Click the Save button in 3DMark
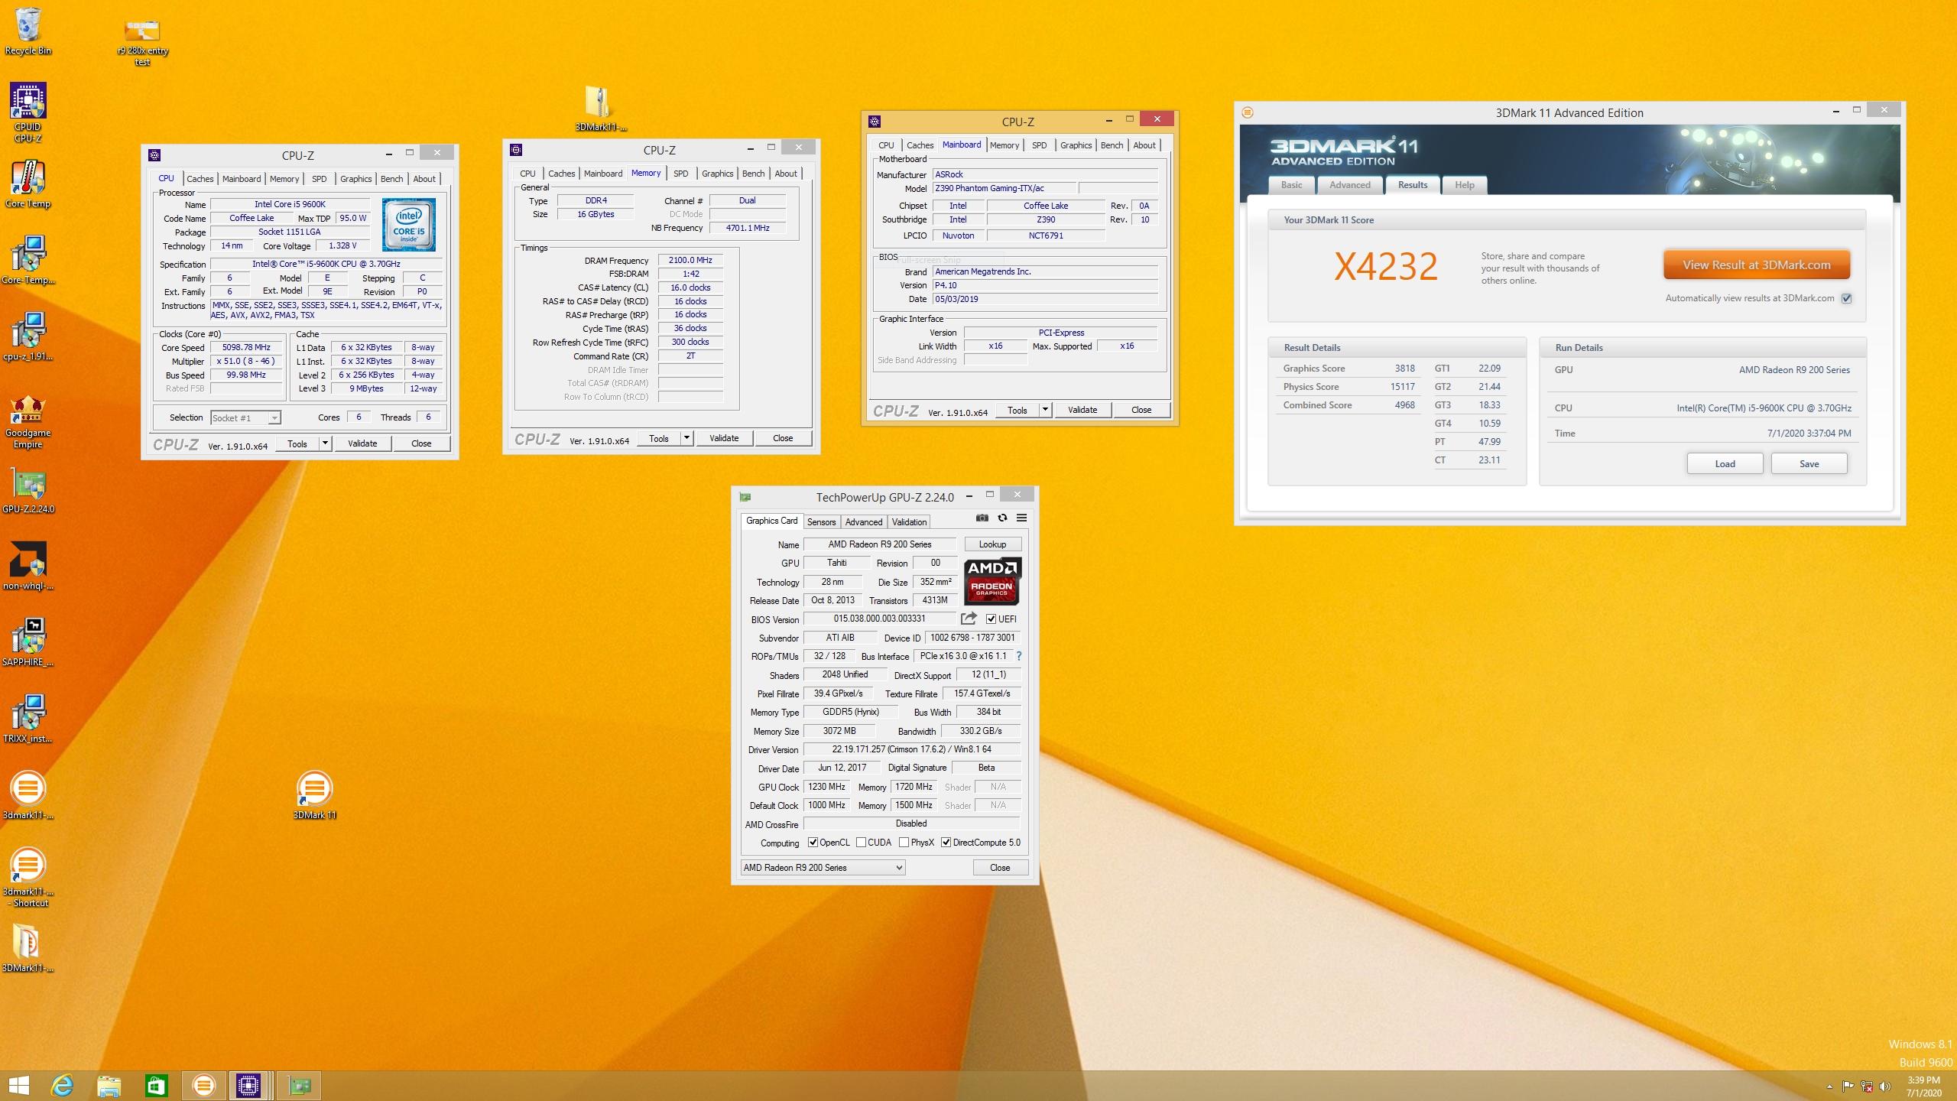The width and height of the screenshot is (1957, 1101). coord(1809,463)
